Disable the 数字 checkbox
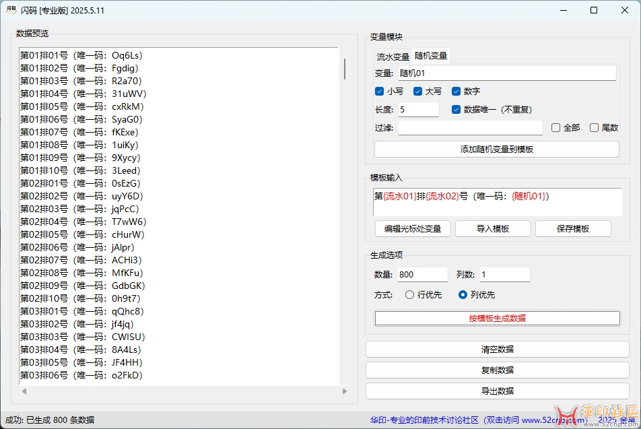Image resolution: width=641 pixels, height=429 pixels. [457, 91]
